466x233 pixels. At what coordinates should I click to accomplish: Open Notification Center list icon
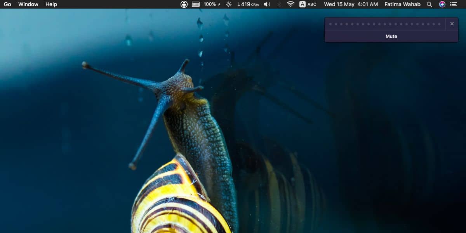click(454, 4)
